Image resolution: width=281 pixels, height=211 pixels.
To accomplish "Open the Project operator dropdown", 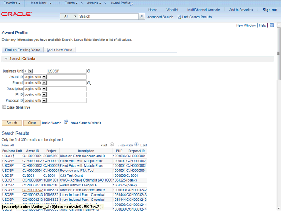I will [x=44, y=83].
